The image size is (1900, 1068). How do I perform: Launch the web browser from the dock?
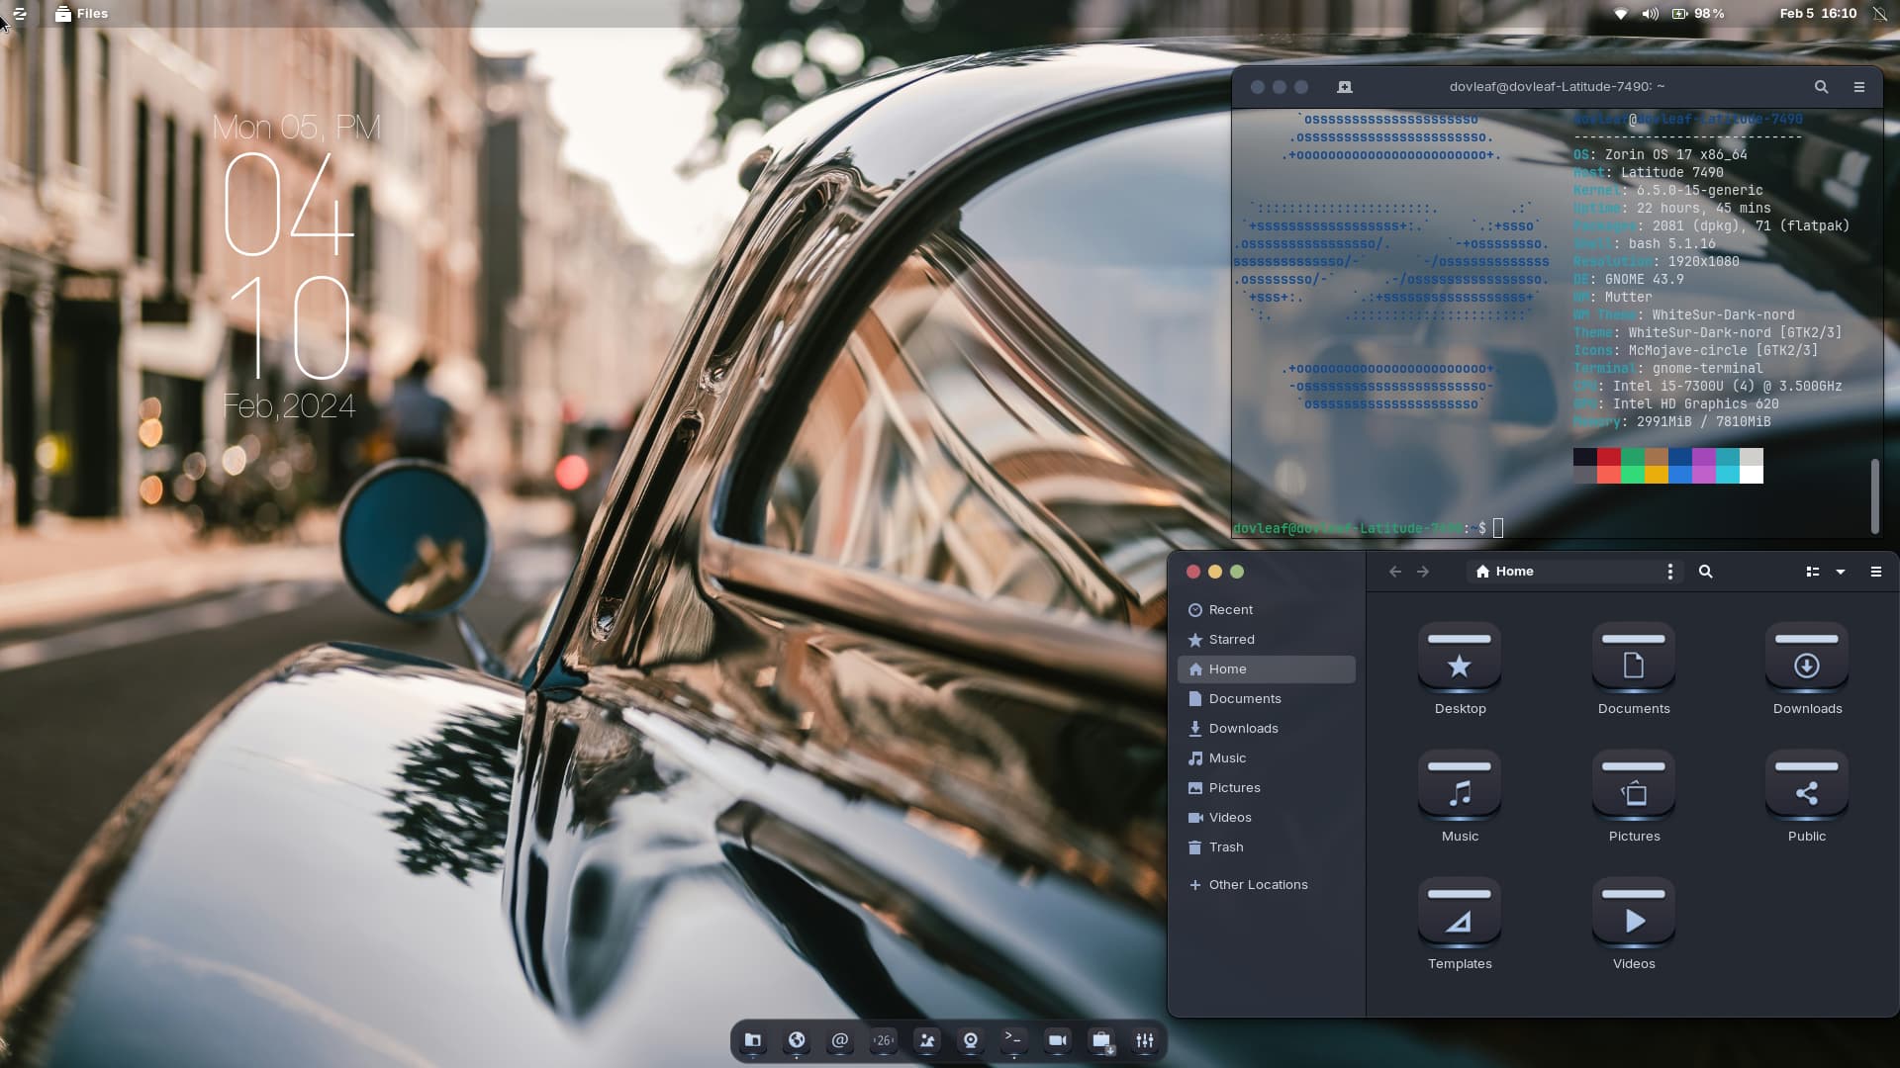pos(797,1040)
